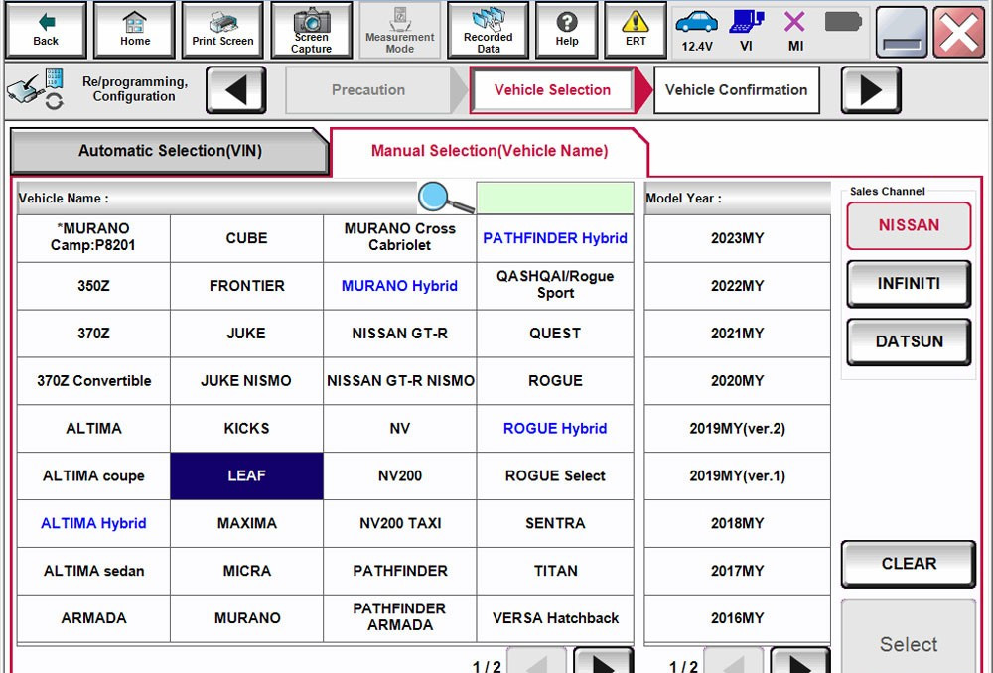The height and width of the screenshot is (673, 993).
Task: Switch to the Automatic Selection(VIN) tab
Action: coord(169,150)
